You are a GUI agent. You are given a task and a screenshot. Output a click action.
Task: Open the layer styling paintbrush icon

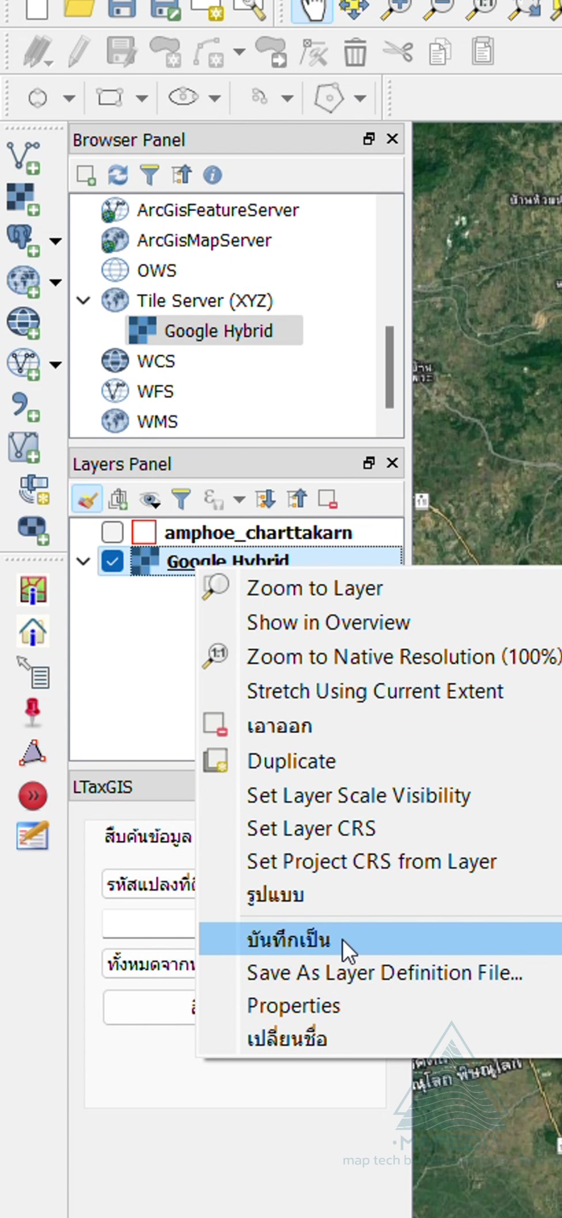[87, 498]
